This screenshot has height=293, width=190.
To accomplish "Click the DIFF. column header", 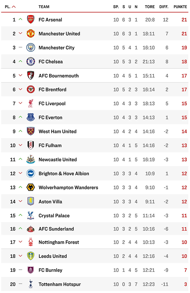I will click(164, 7).
